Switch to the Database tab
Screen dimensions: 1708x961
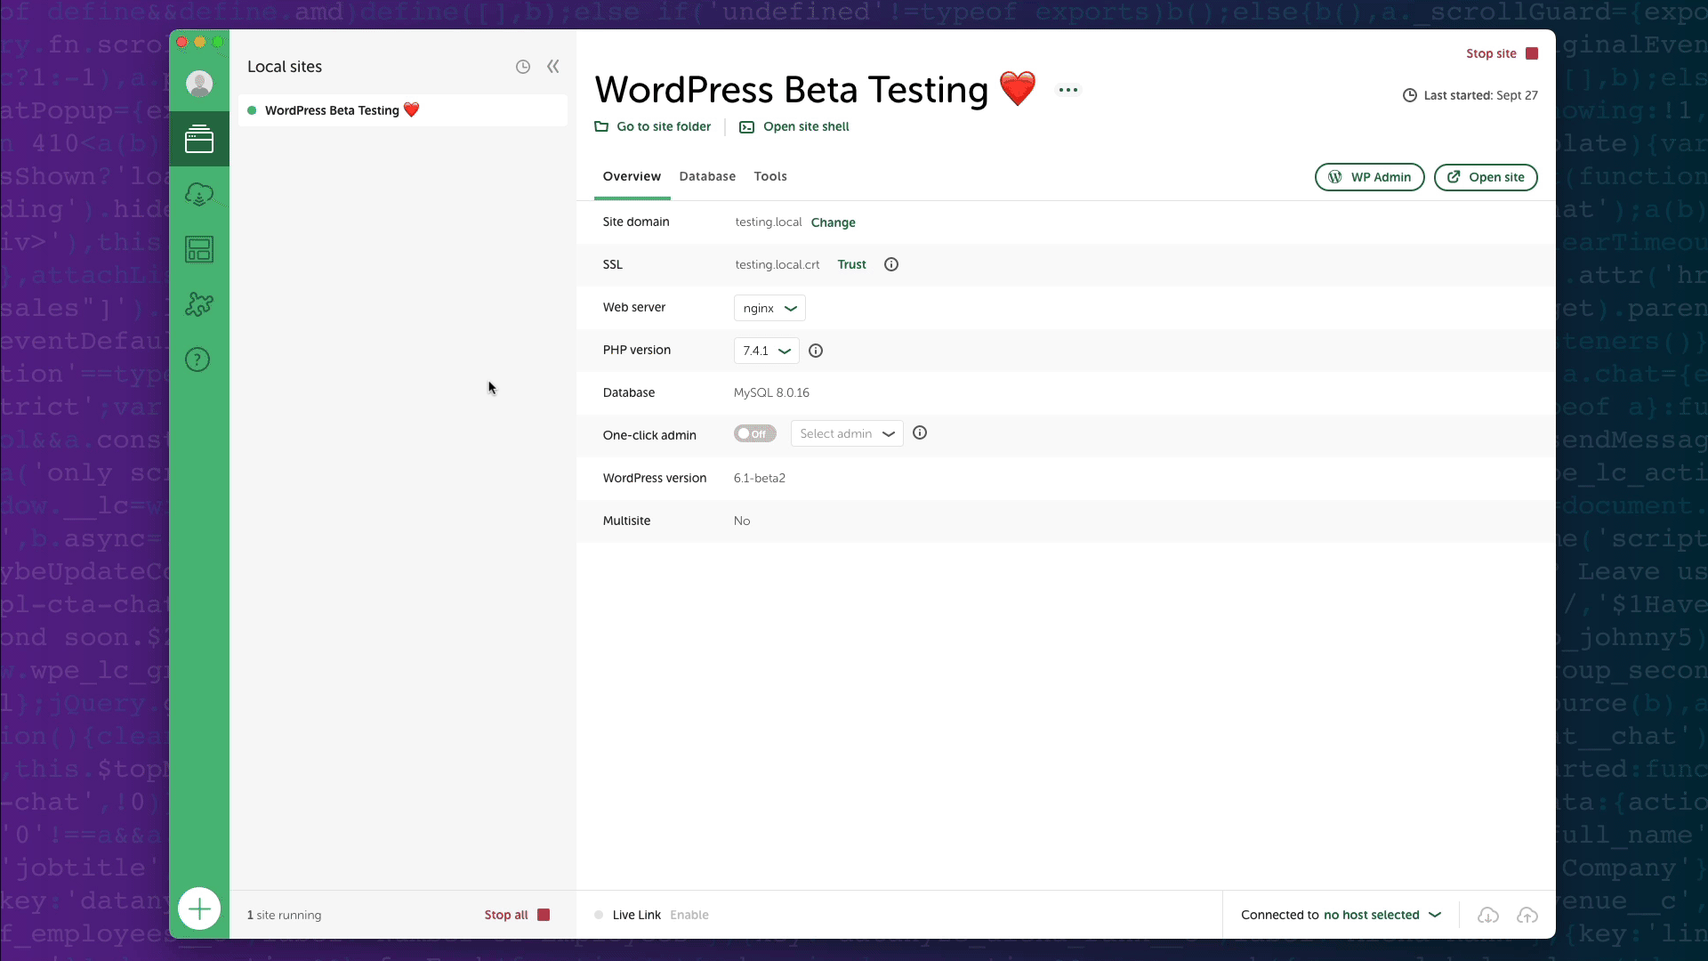click(x=707, y=176)
